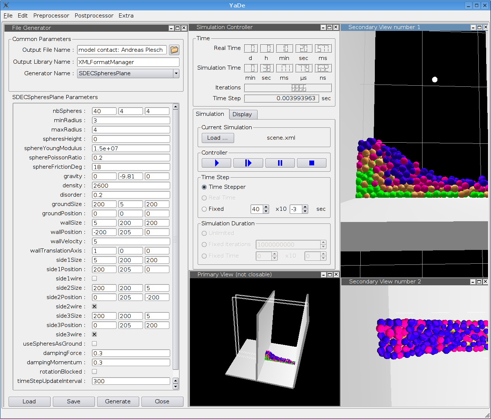Open the Preprocessor menu
Screen dimensions: 491x419
(x=51, y=16)
